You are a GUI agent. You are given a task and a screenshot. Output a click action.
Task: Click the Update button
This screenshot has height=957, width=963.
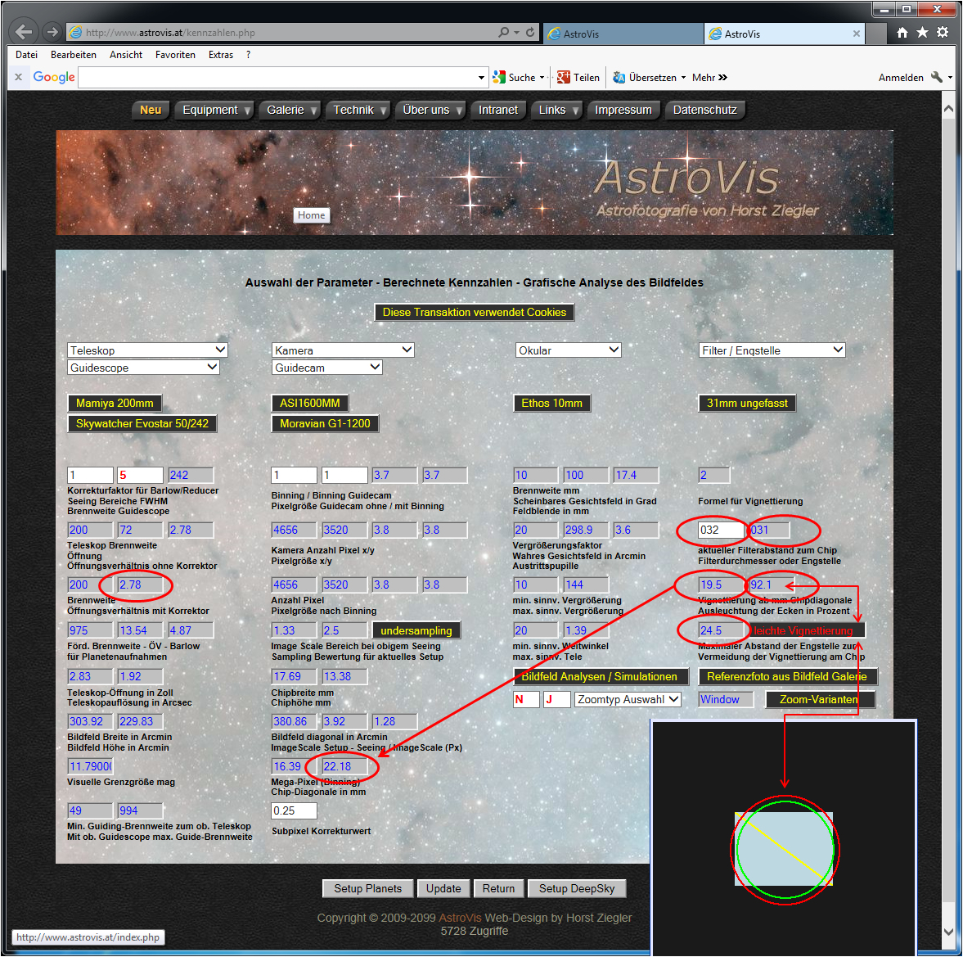click(443, 888)
